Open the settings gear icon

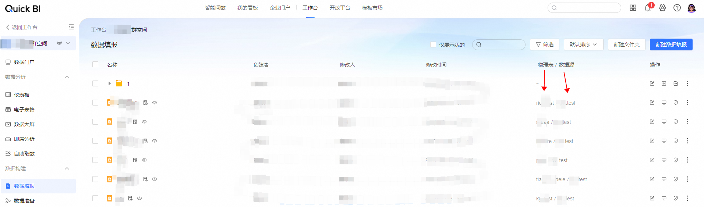click(x=662, y=8)
